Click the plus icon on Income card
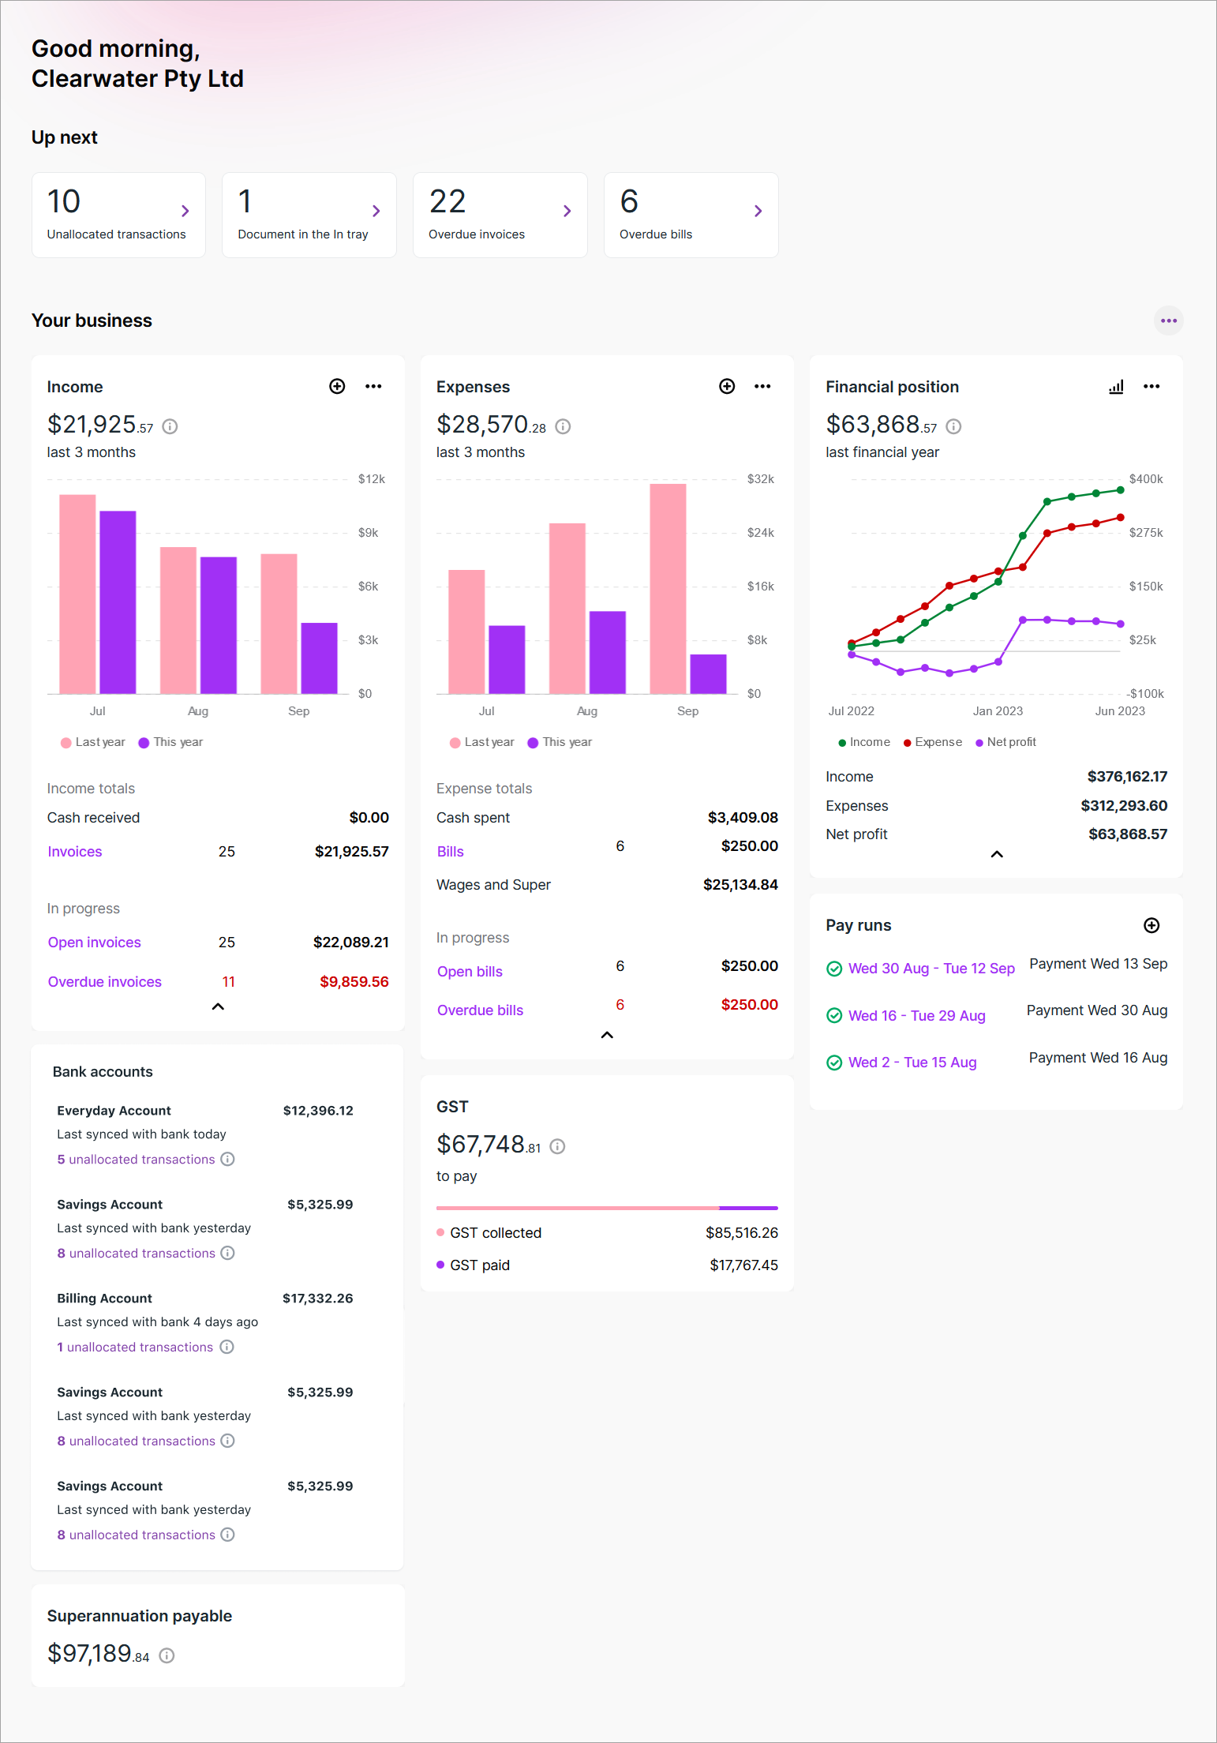1217x1743 pixels. point(337,386)
